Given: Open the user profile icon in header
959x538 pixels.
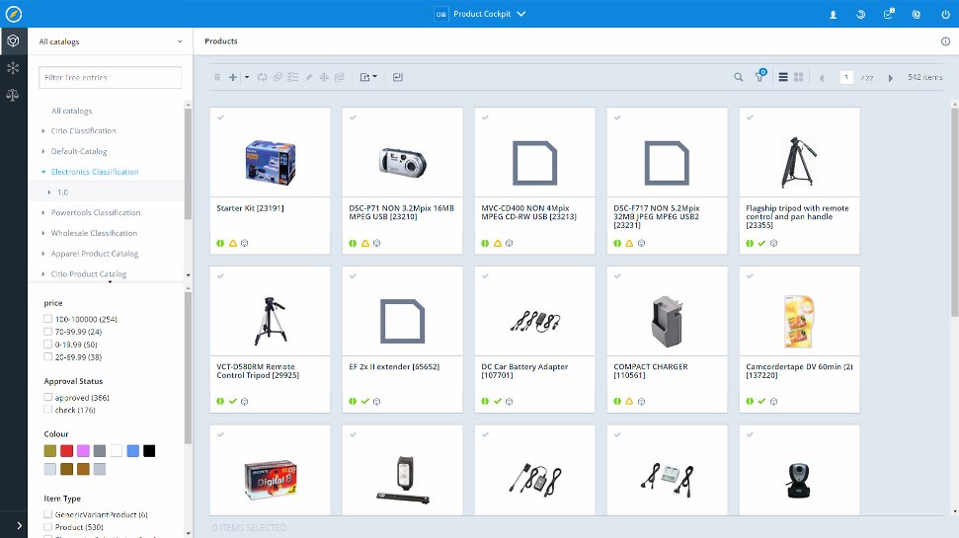Looking at the screenshot, I should (833, 14).
